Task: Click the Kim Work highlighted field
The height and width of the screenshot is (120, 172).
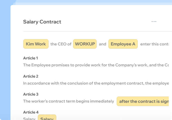Action: 36,44
